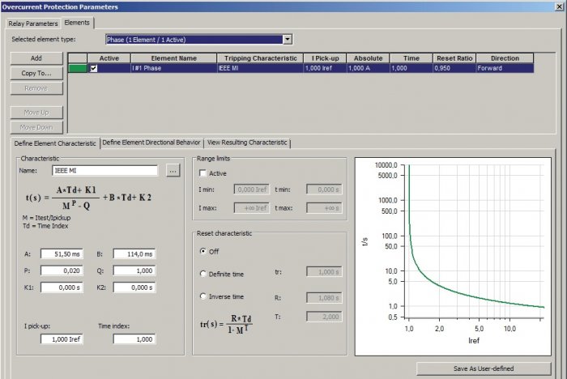
Task: Open Define Element Characteristic tab
Action: click(55, 143)
